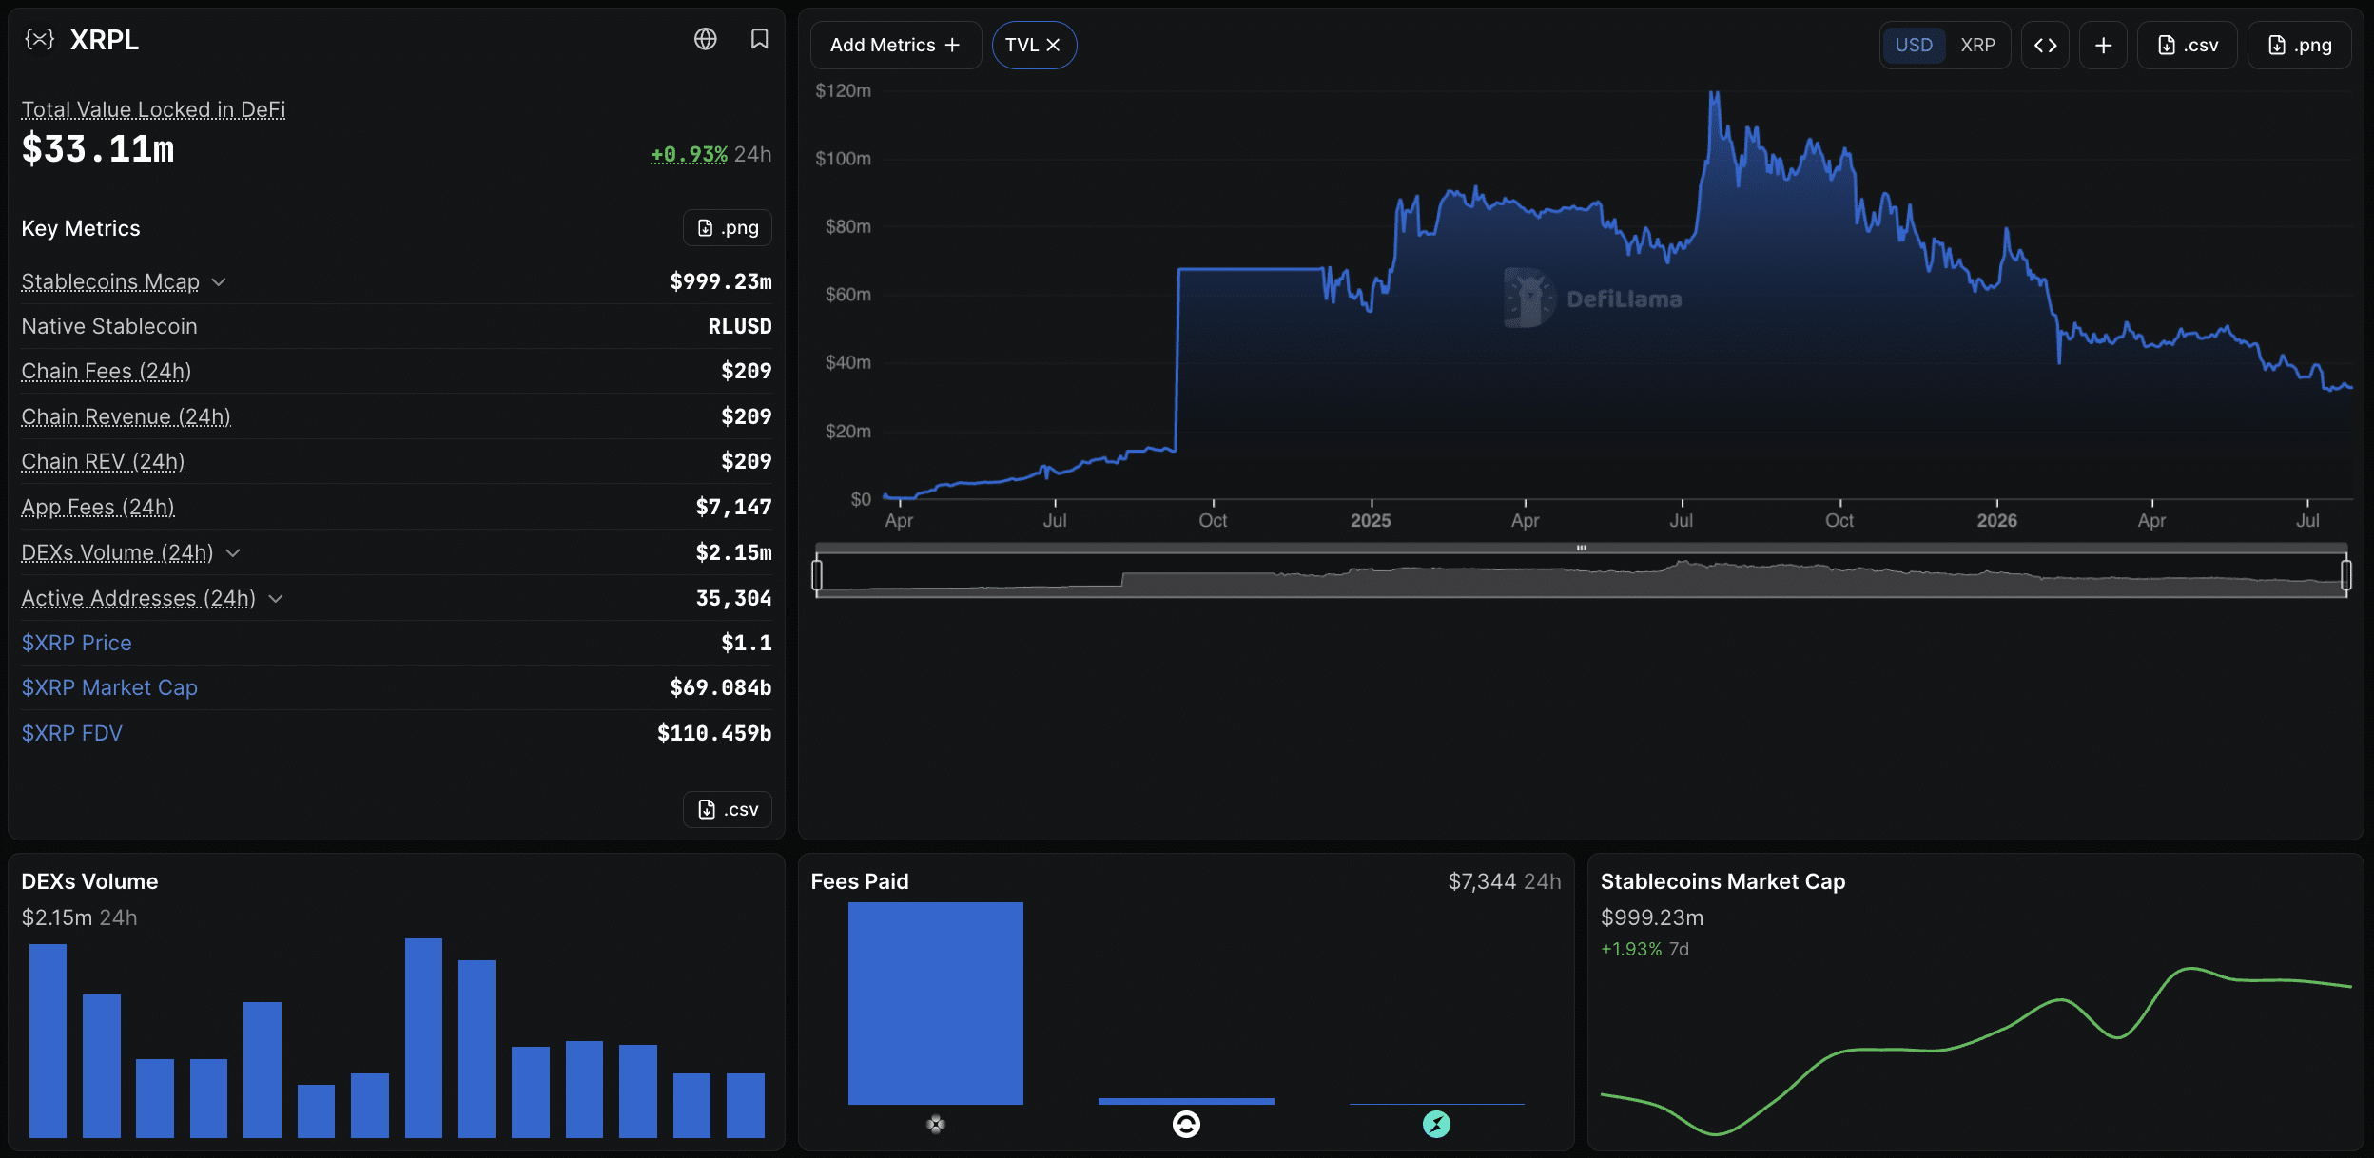Download Key Metrics as .csv
Screen dimensions: 2374x1158
728,809
